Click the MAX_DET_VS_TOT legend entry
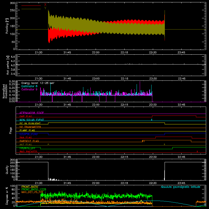209x209 pixels. [x=32, y=192]
